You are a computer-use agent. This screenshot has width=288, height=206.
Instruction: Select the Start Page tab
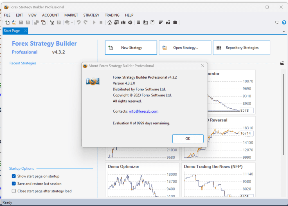pyautogui.click(x=12, y=31)
